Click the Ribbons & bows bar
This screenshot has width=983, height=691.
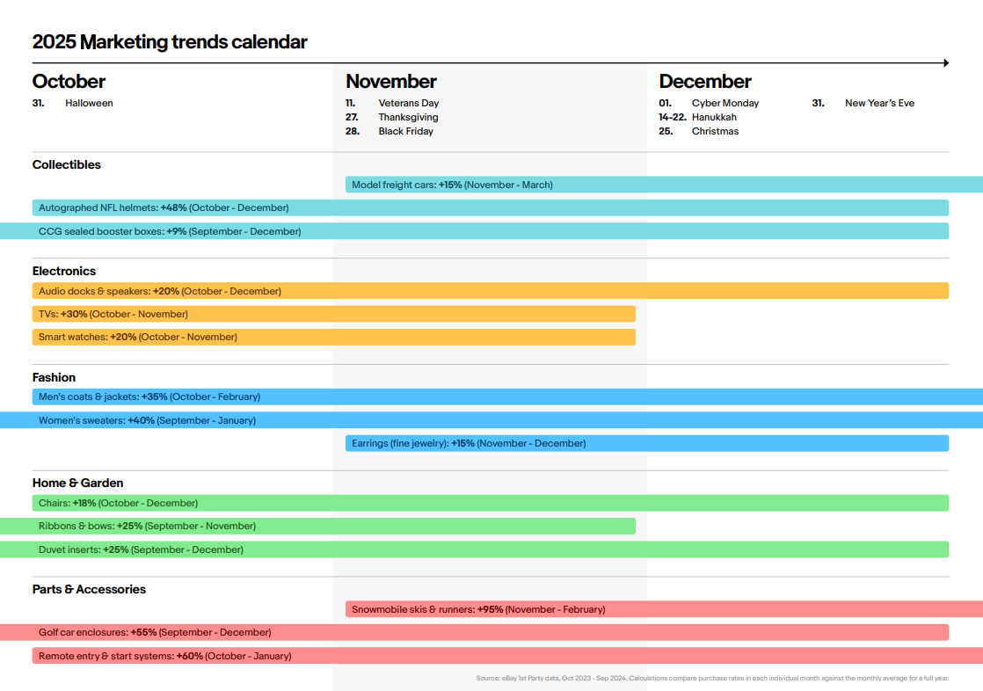(317, 526)
